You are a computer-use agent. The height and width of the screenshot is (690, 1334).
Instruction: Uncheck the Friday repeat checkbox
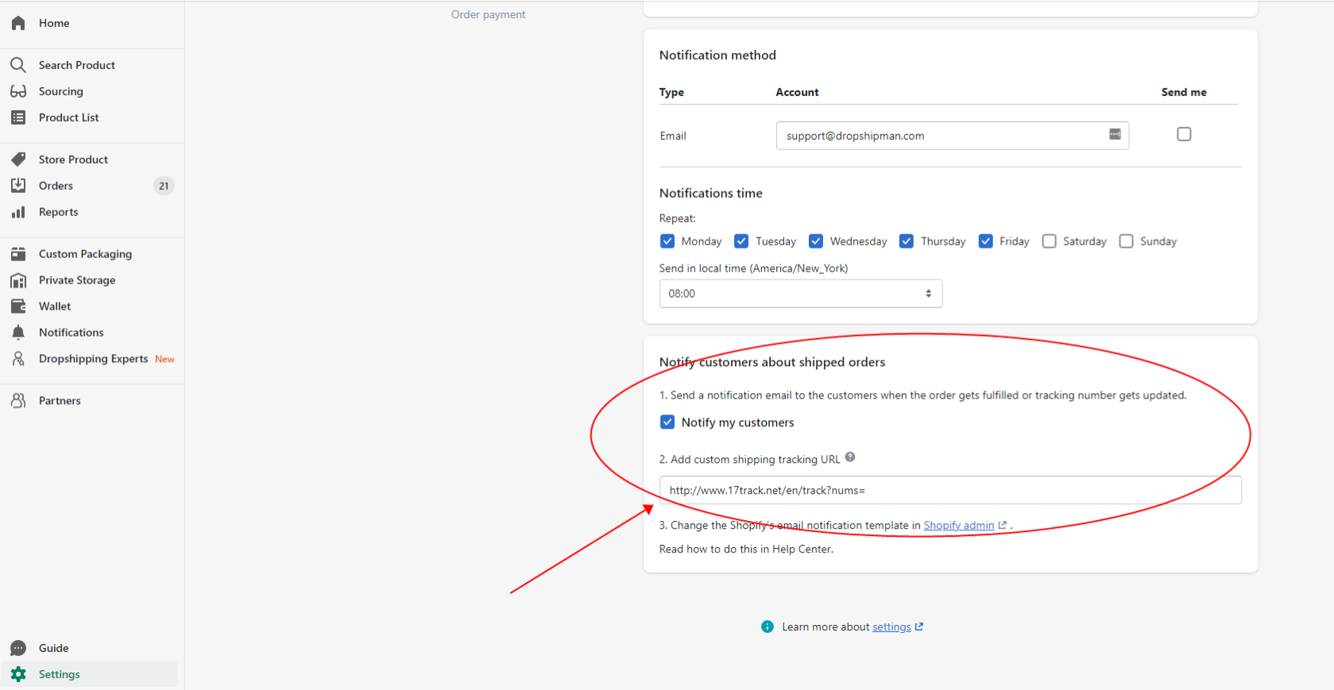[986, 241]
